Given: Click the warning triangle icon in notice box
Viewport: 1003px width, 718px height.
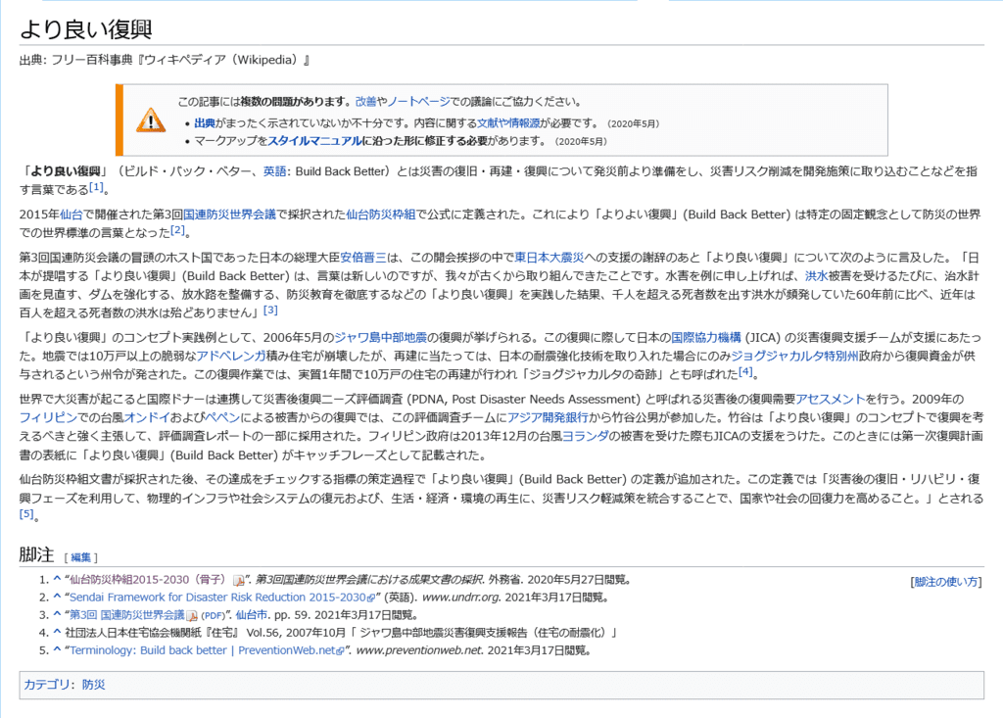Looking at the screenshot, I should pyautogui.click(x=151, y=120).
